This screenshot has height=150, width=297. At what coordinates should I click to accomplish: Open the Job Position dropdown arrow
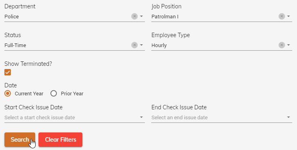point(289,16)
